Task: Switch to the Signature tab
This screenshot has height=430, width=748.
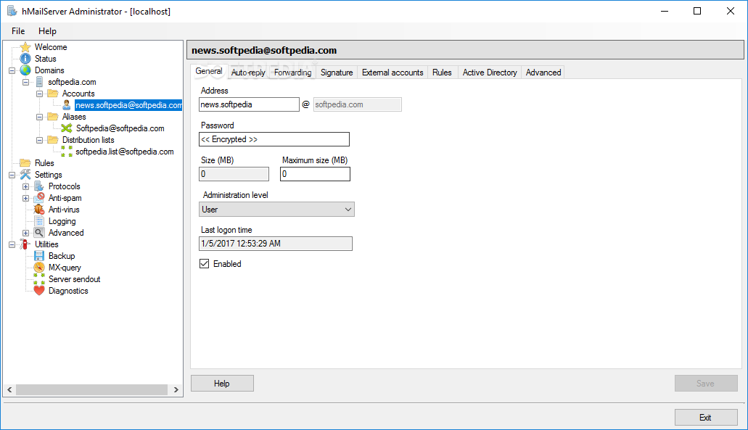Action: [337, 73]
